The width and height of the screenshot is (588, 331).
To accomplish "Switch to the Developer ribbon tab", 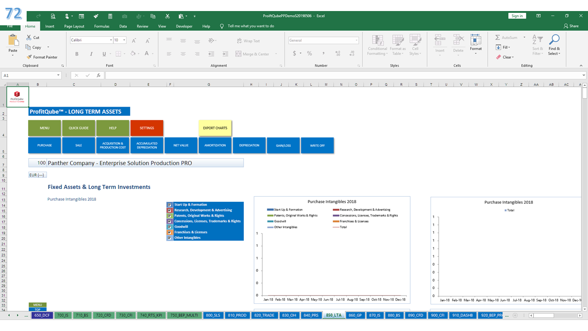I will coord(184,26).
